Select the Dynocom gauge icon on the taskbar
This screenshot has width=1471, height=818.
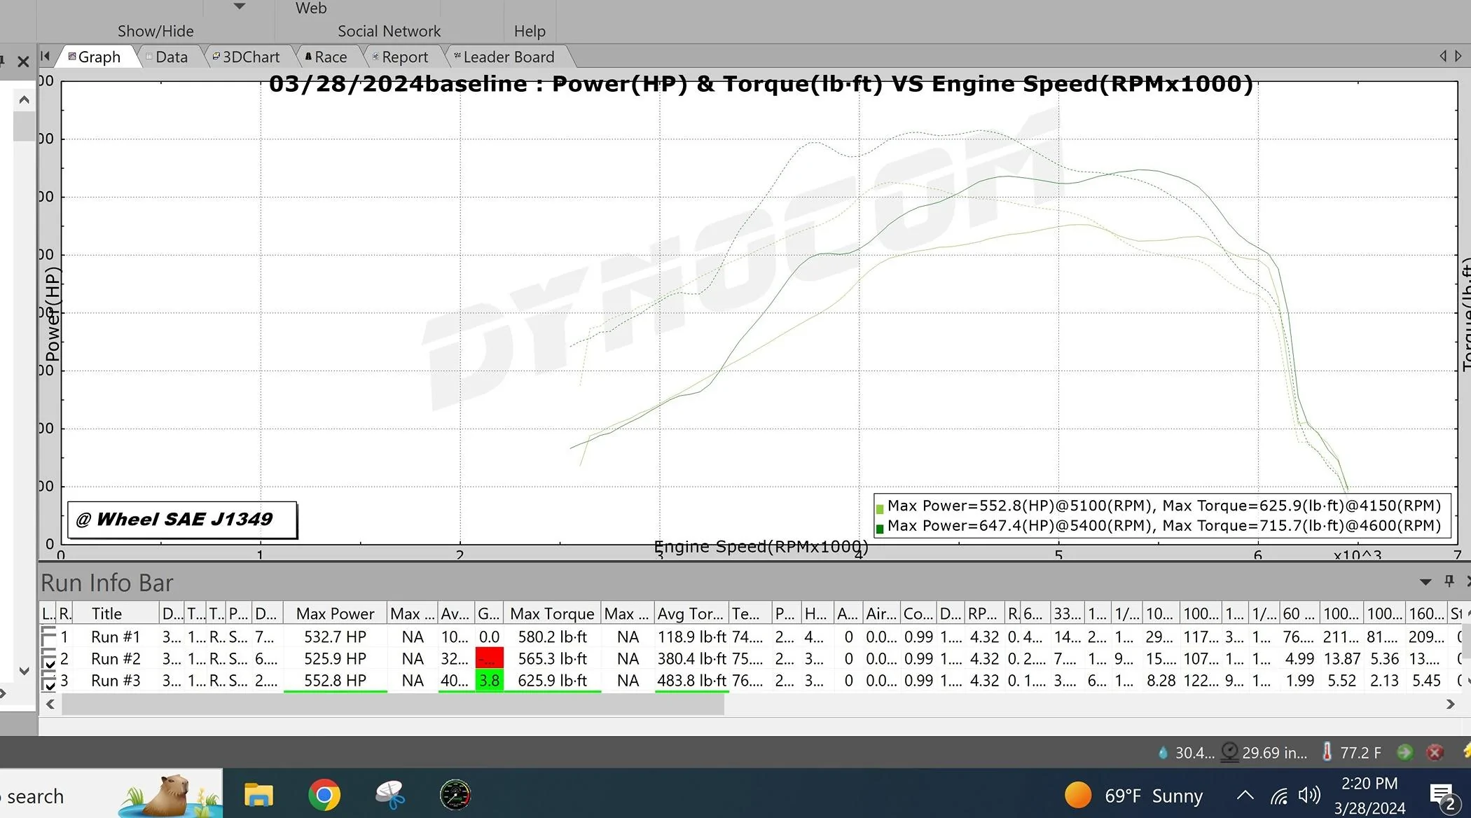[x=455, y=795]
